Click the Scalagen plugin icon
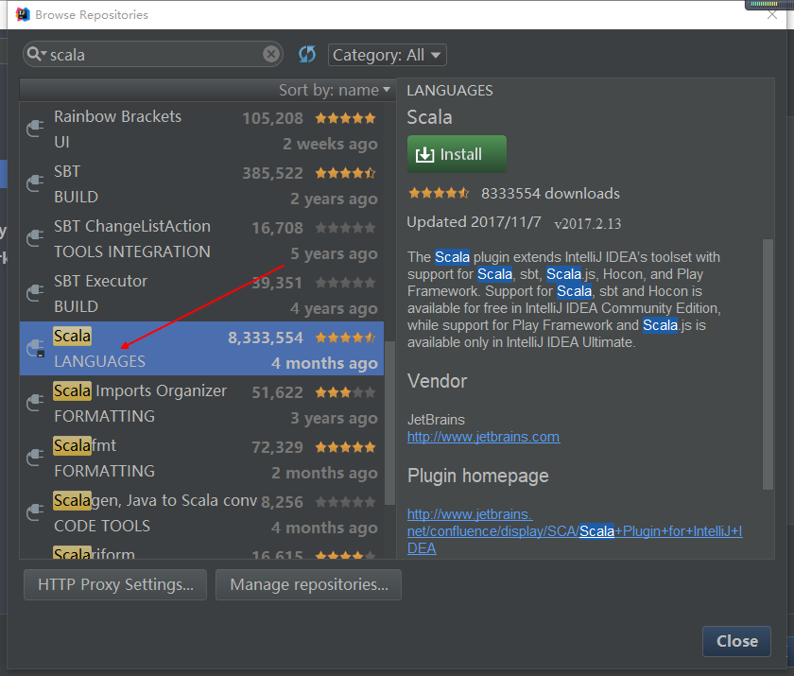The width and height of the screenshot is (794, 676). pos(35,511)
